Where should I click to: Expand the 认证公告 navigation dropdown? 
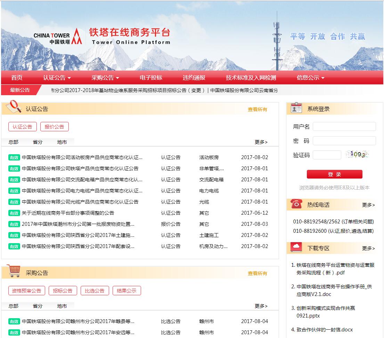pyautogui.click(x=57, y=78)
